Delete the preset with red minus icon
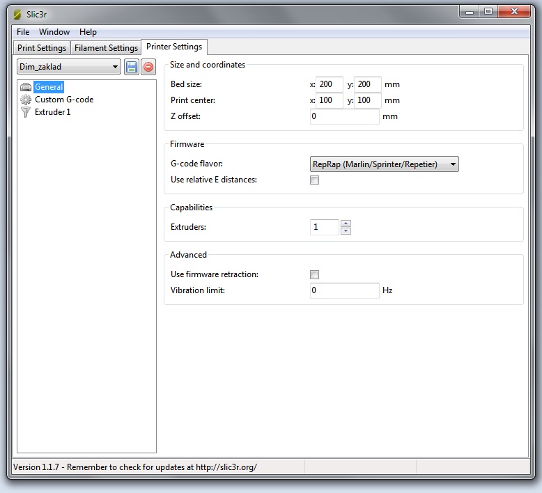The image size is (542, 493). click(x=148, y=67)
